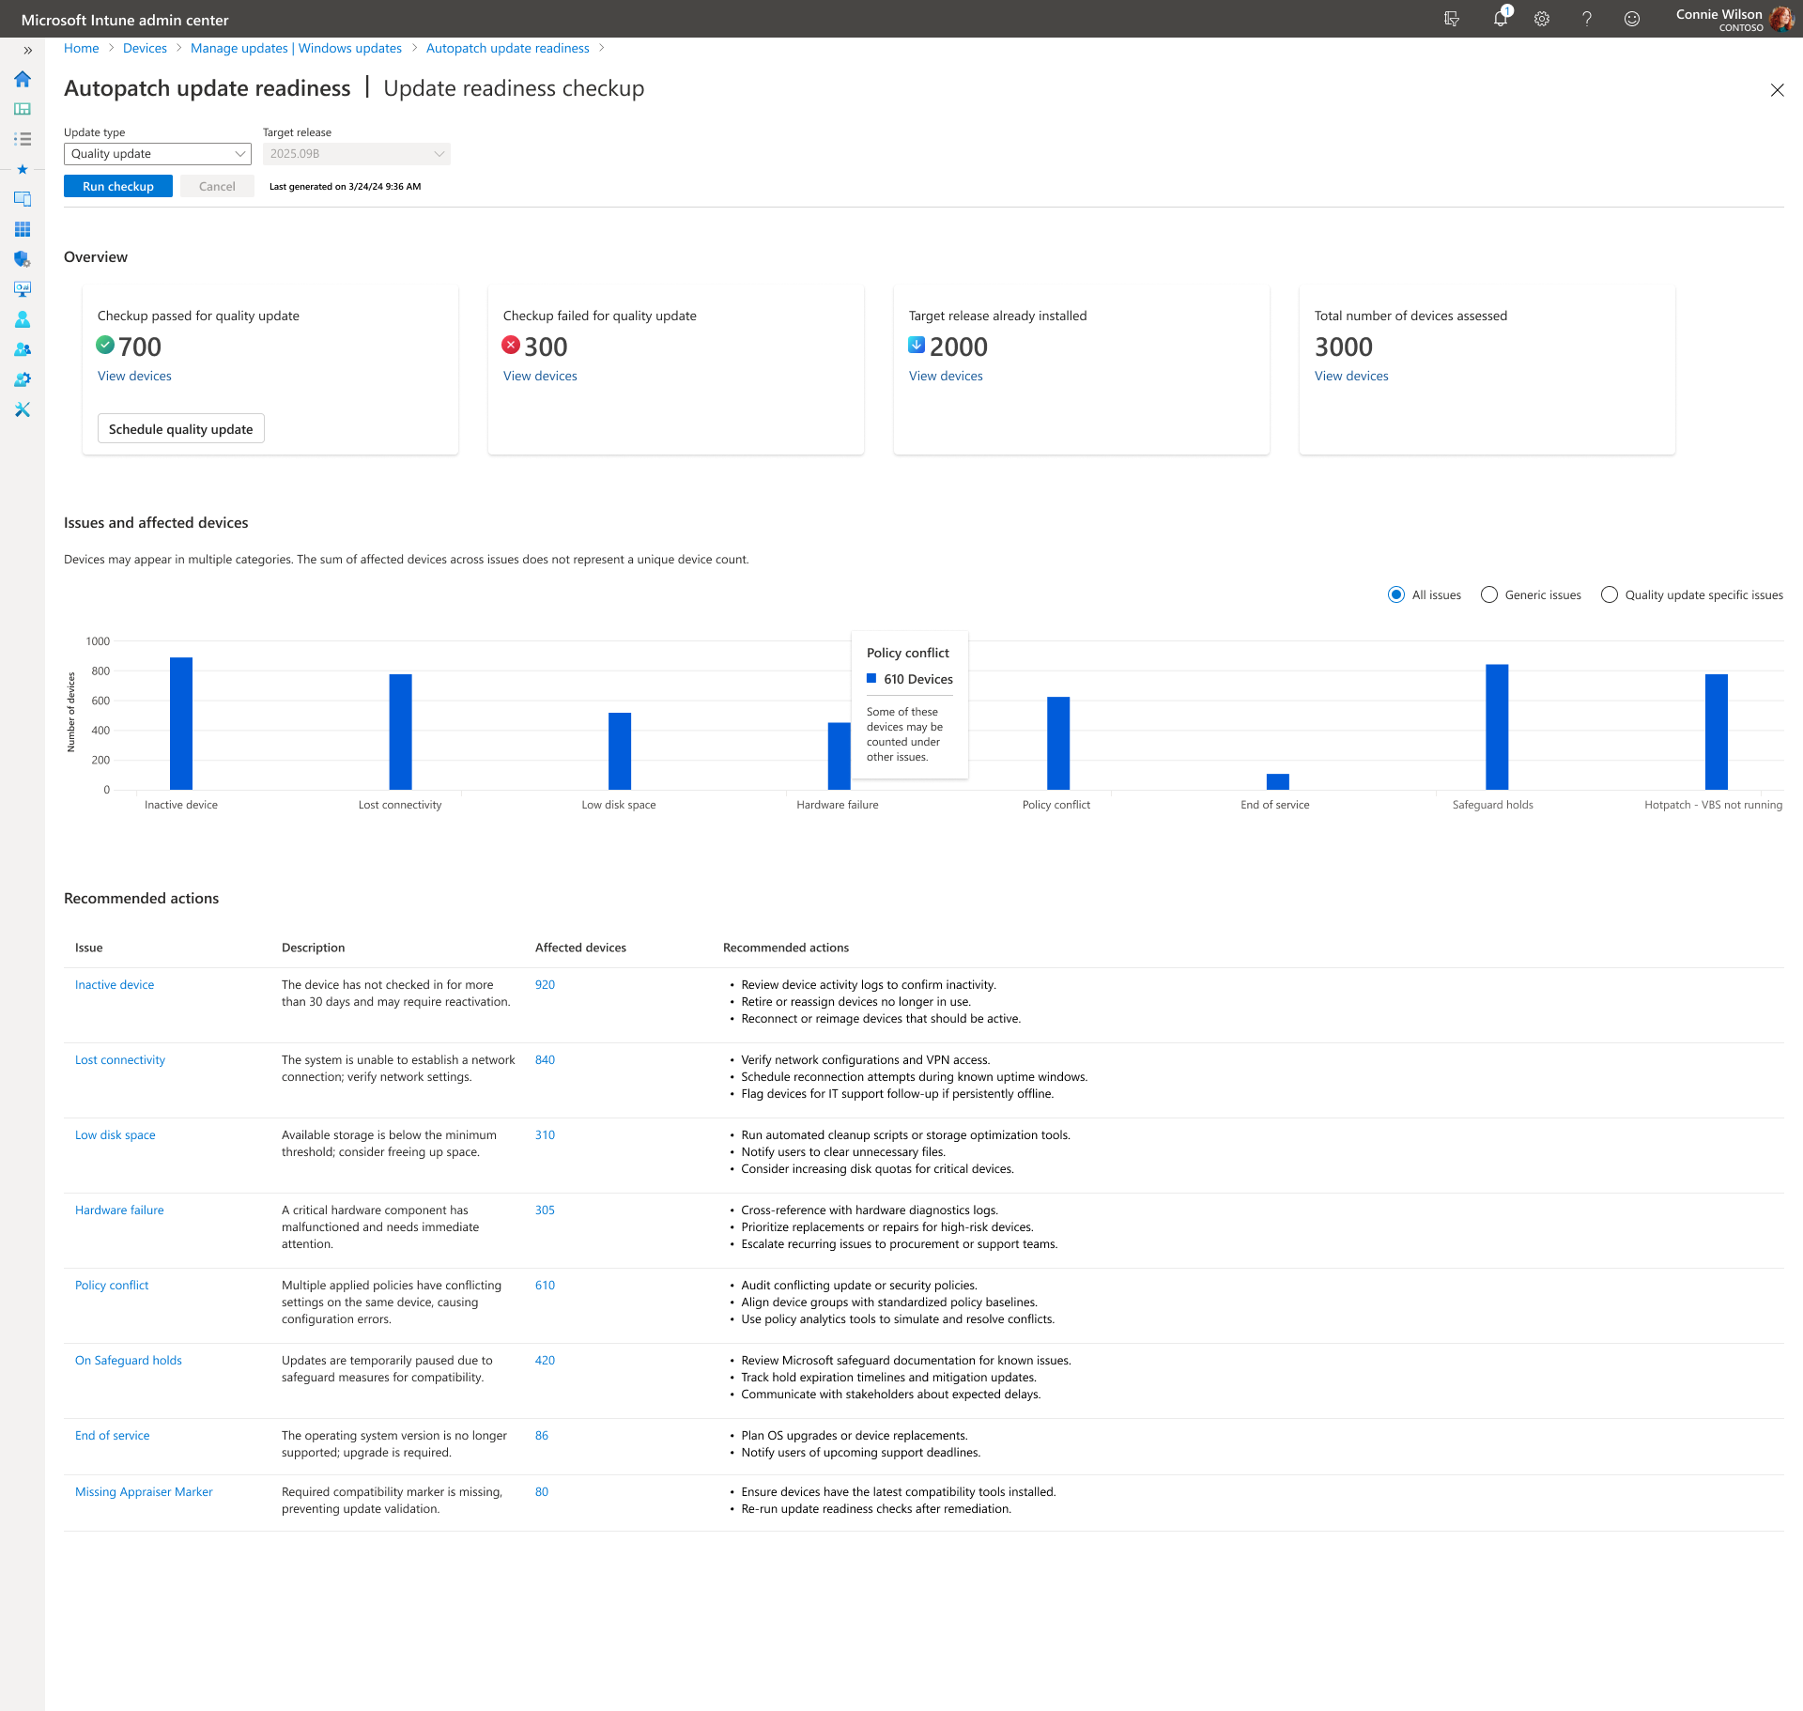Select Quality update specific issues radio
Screen dimensions: 1803x1711
tap(1610, 594)
